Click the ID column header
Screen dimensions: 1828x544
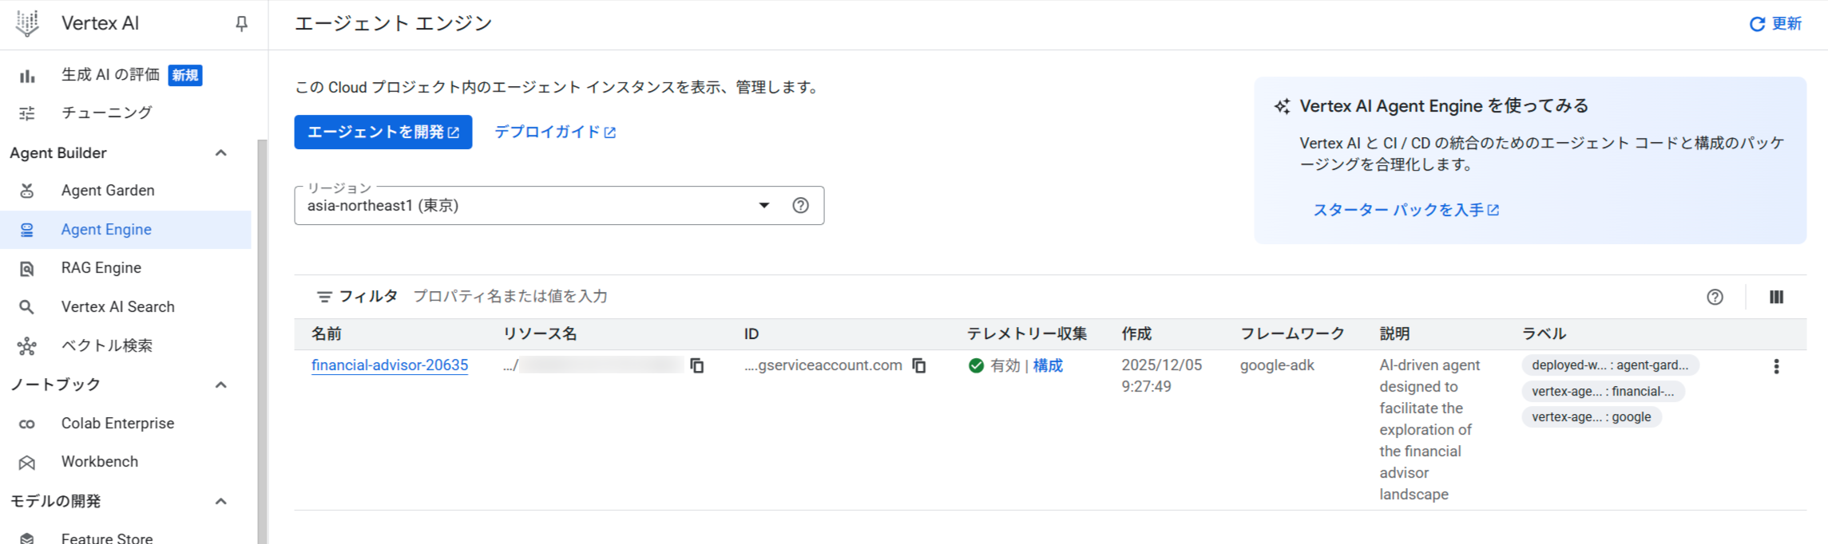pos(751,334)
